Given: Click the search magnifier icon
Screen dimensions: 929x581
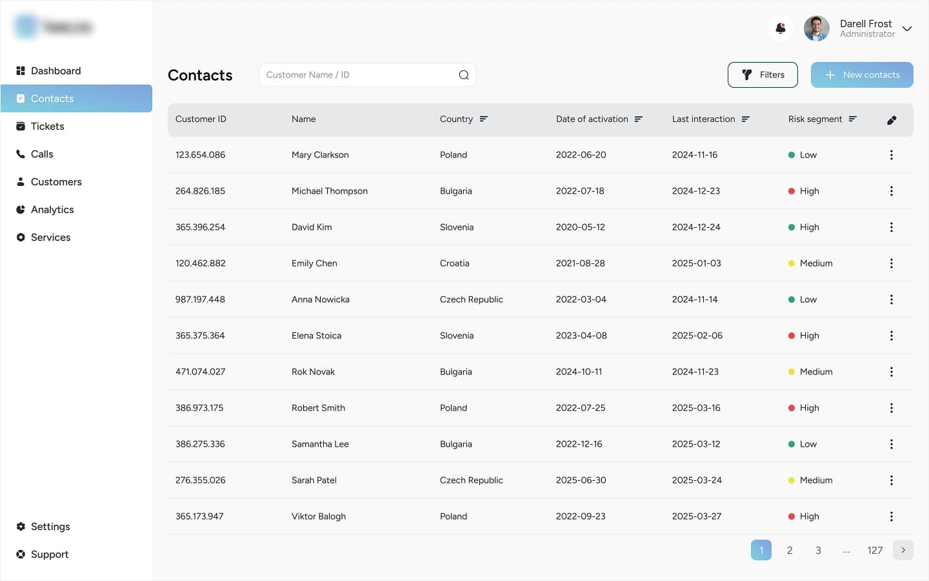Looking at the screenshot, I should point(464,75).
